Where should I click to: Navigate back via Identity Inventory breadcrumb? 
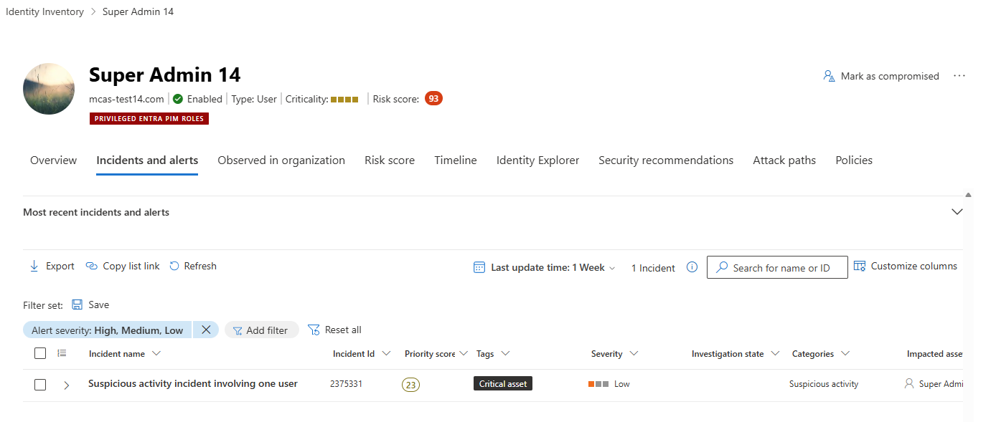(44, 11)
